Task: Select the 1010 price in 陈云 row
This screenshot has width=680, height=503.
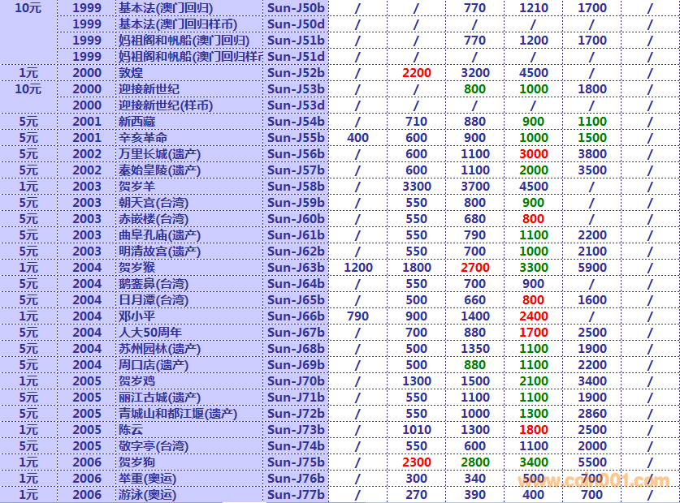Action: click(416, 430)
